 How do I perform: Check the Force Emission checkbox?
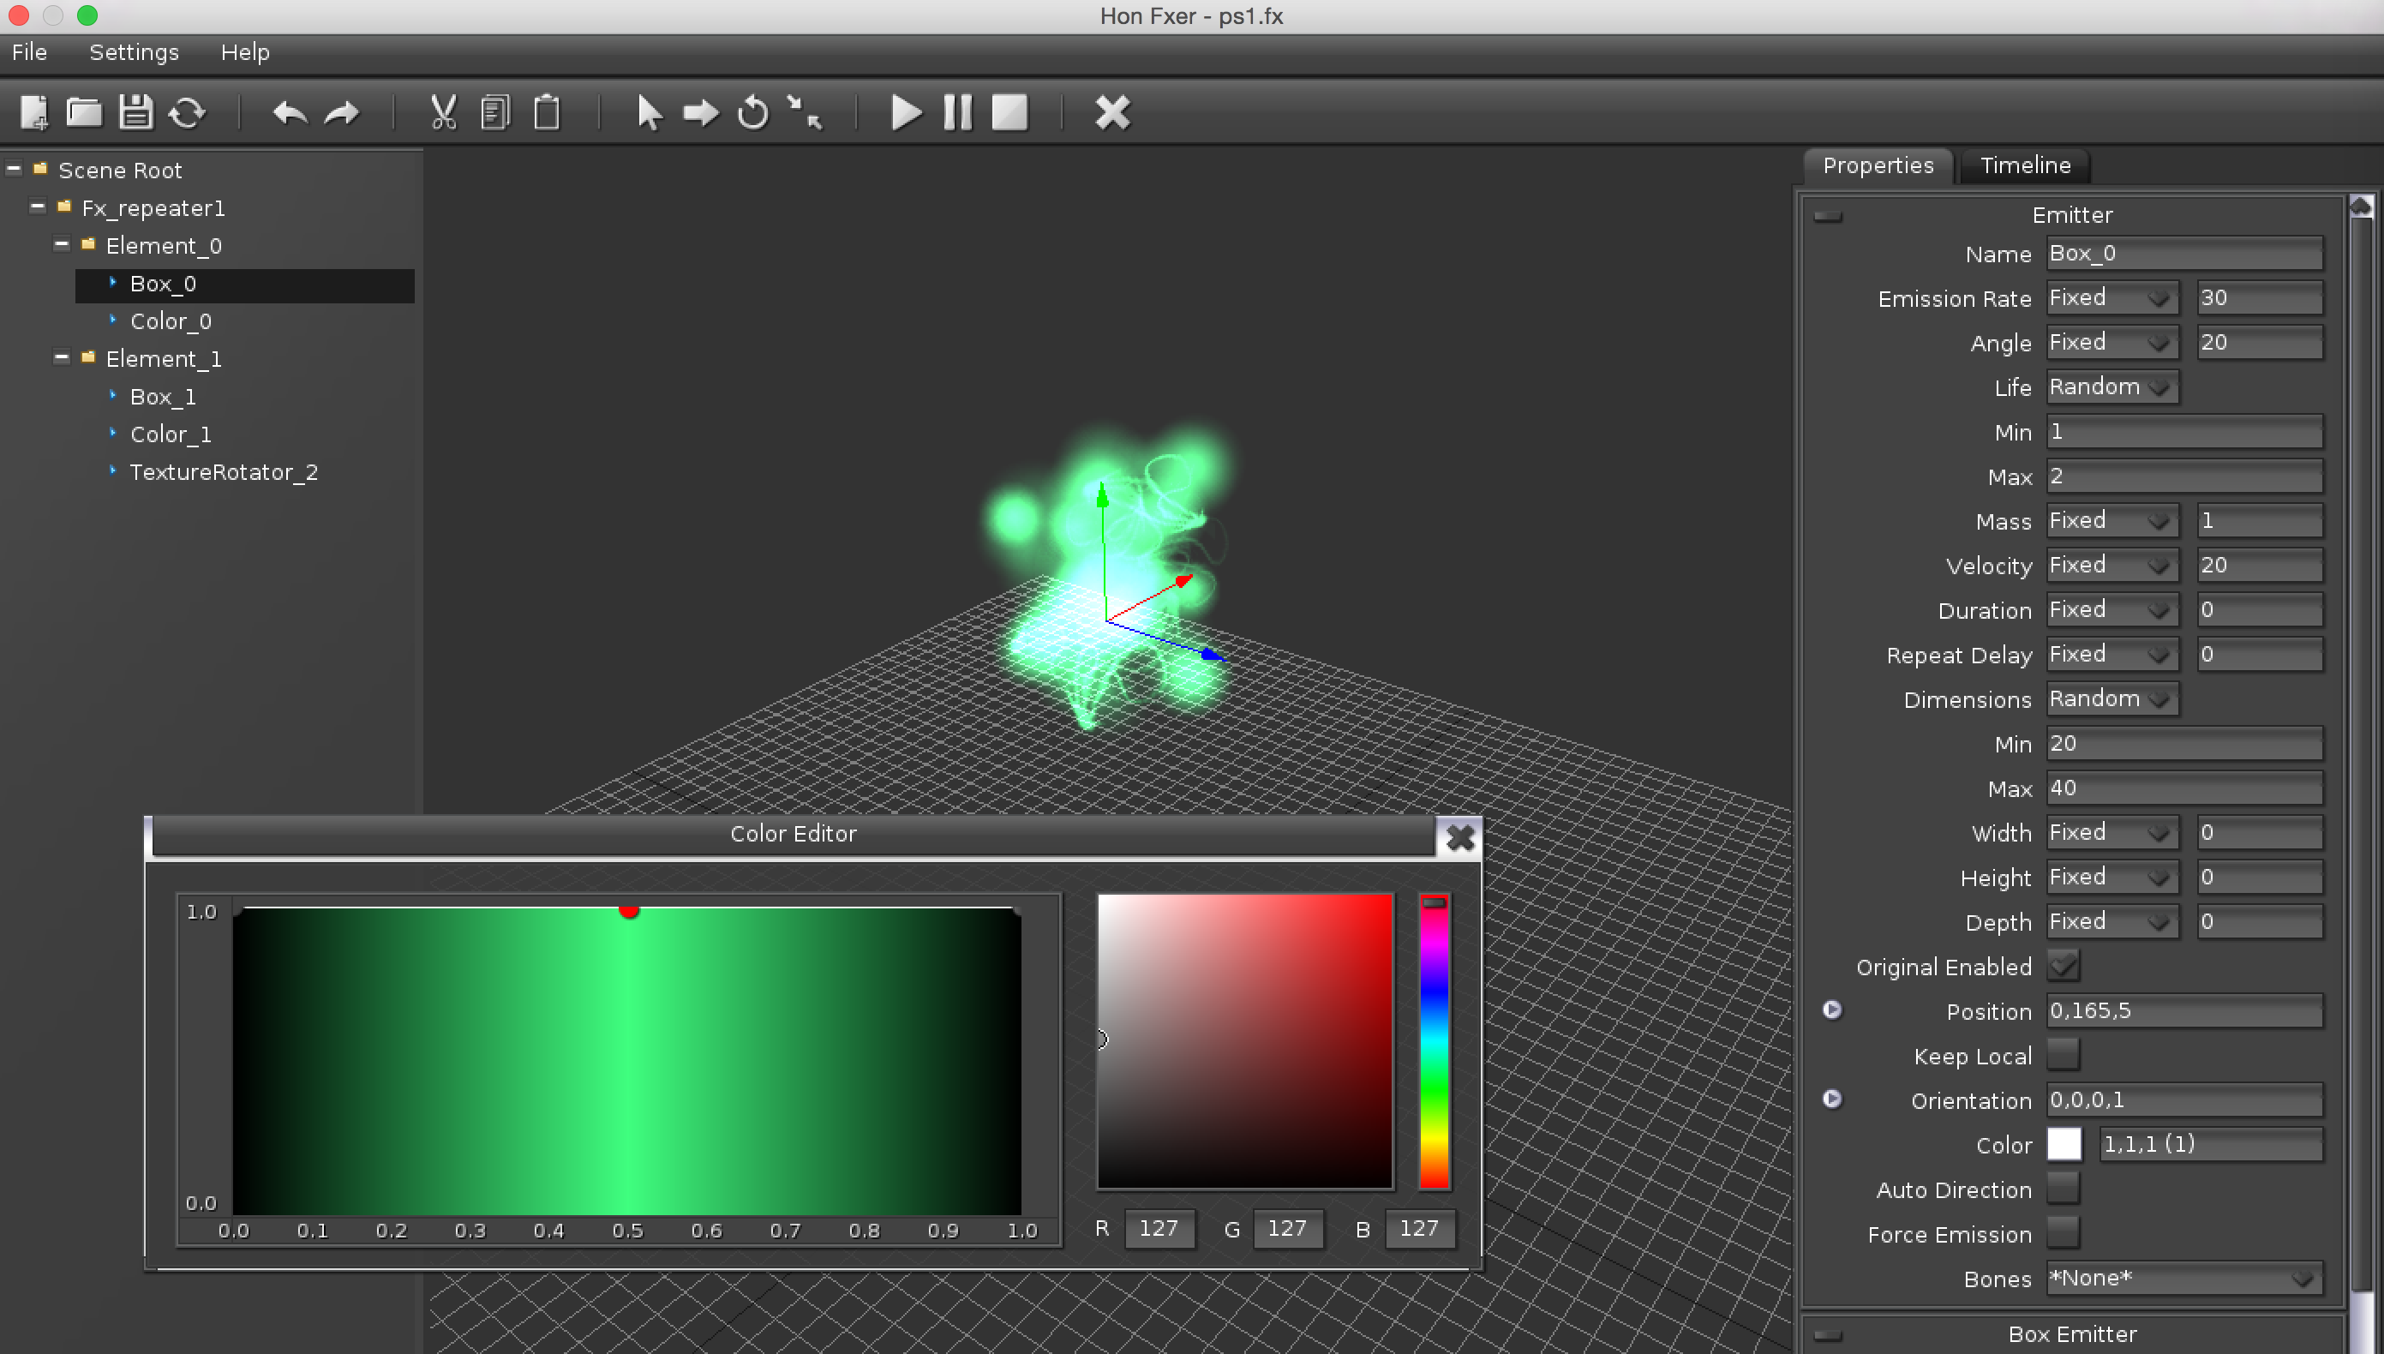(2063, 1233)
